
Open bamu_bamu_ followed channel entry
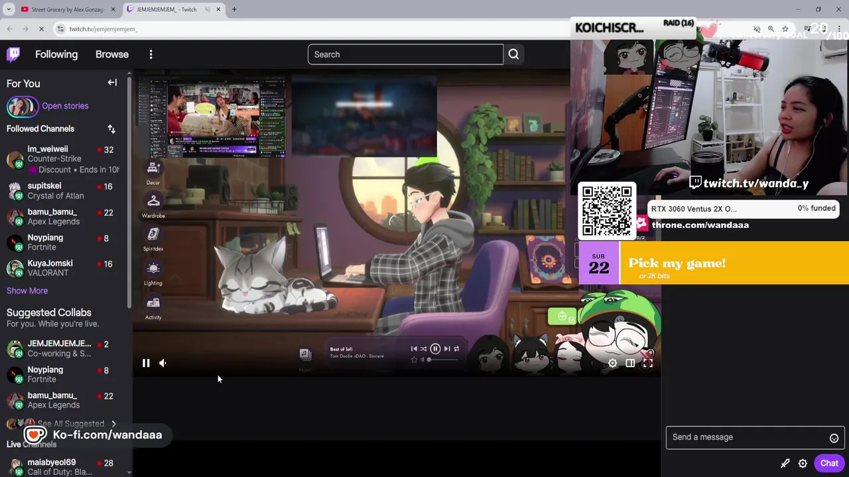coord(63,217)
